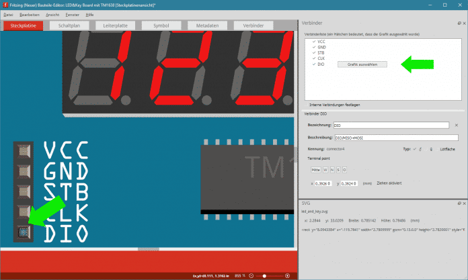Close the Verbinder panel
468x280 pixels.
463,23
